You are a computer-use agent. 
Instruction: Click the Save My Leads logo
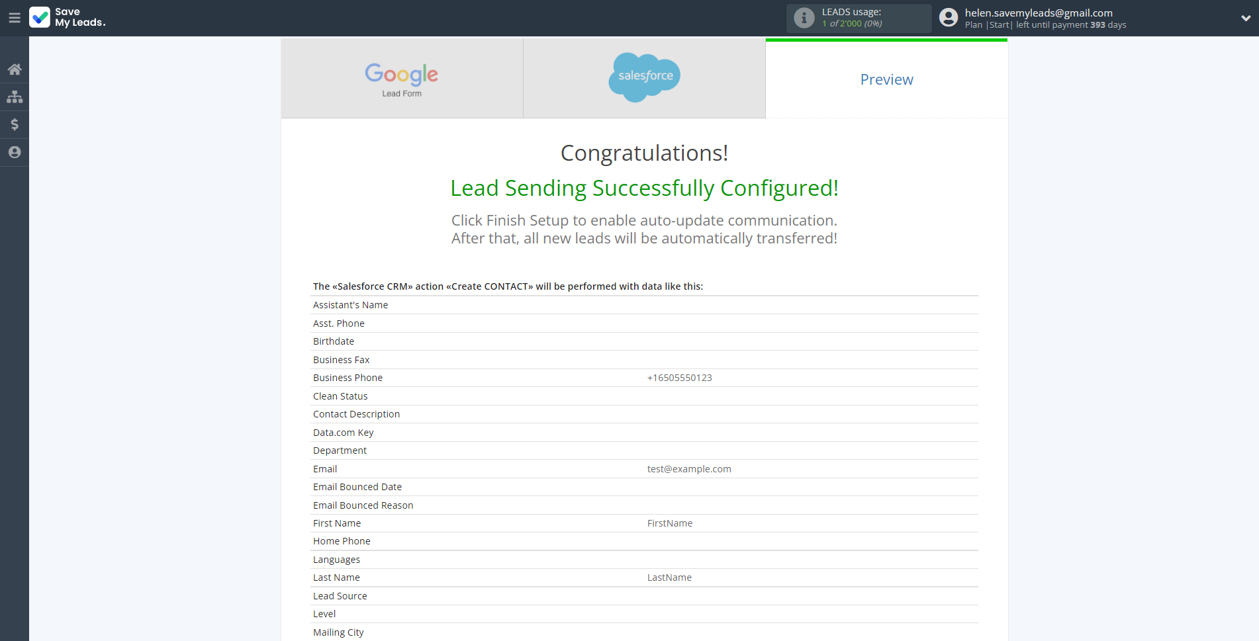pyautogui.click(x=68, y=17)
